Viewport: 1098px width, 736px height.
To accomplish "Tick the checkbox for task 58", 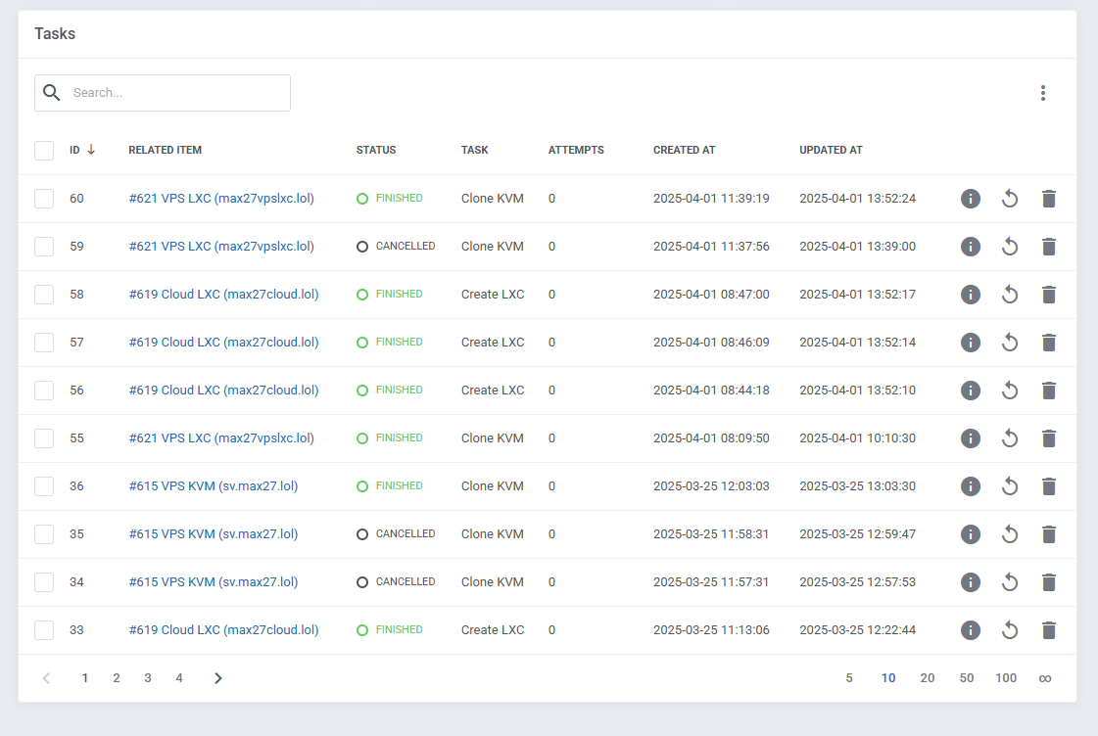I will 44,295.
